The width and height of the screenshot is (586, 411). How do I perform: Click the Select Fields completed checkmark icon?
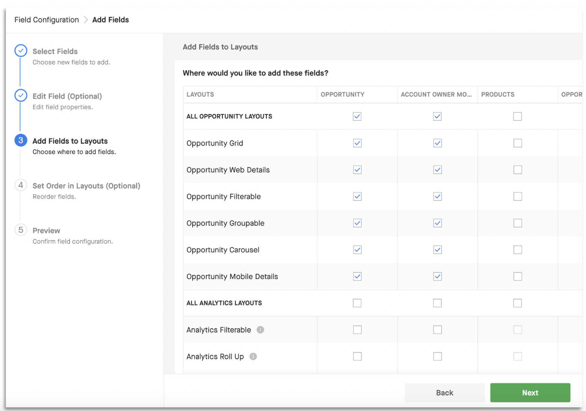(21, 51)
